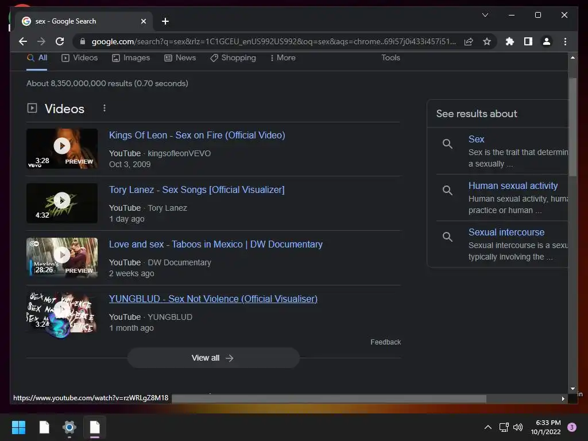Click the browser forward arrow

tap(41, 41)
